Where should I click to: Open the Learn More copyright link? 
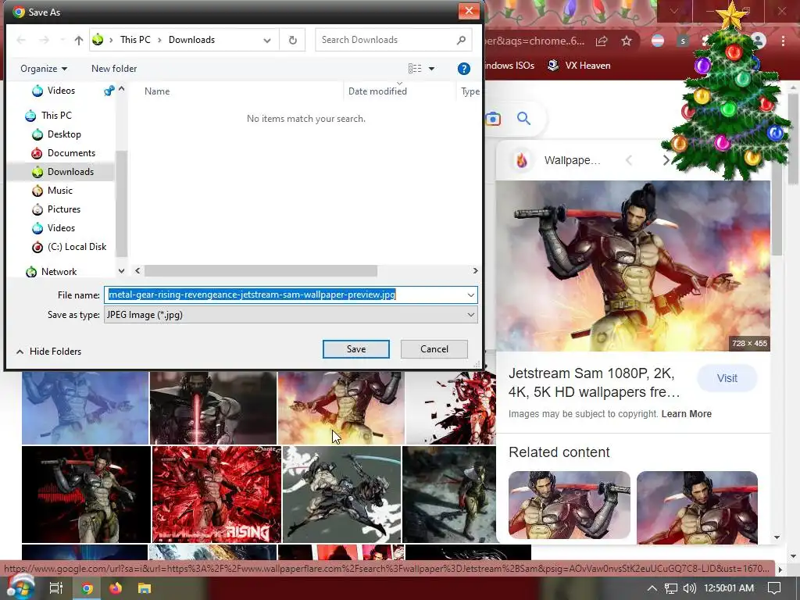point(686,414)
